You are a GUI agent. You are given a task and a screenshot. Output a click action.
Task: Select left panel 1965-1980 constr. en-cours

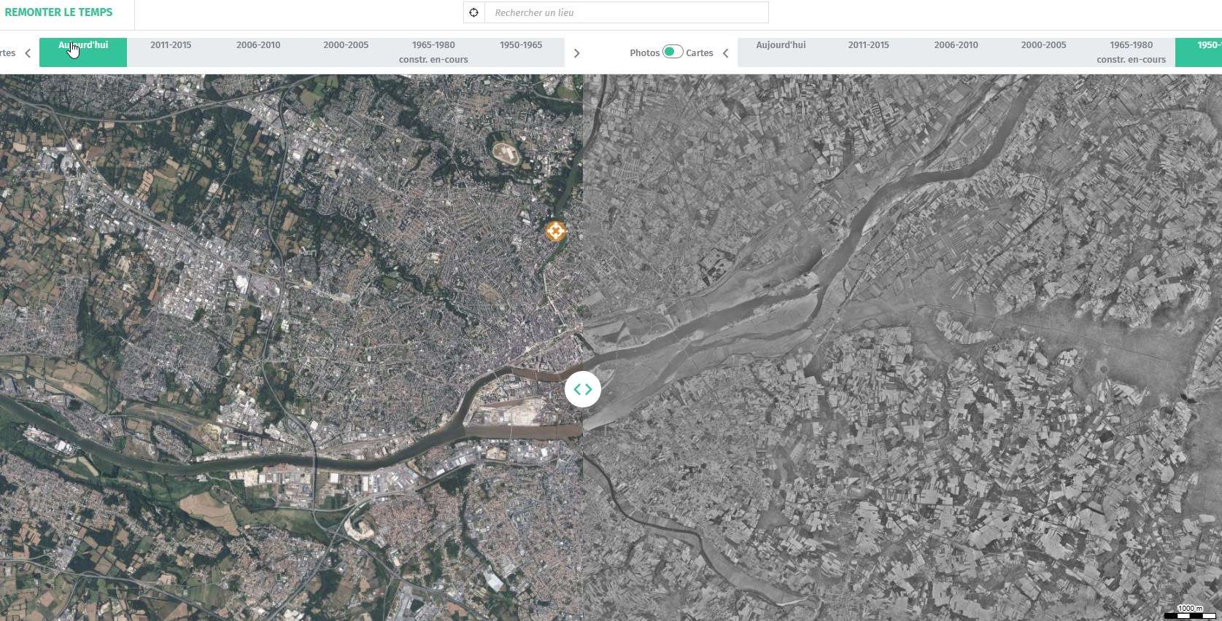click(x=433, y=52)
